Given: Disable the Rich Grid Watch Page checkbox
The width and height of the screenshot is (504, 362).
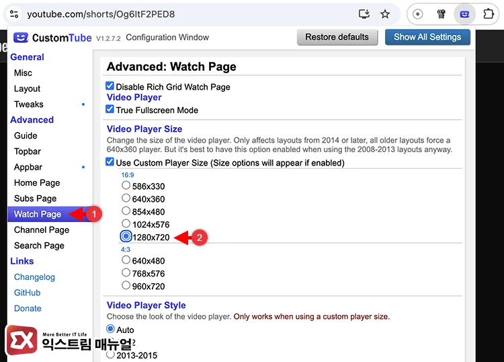Looking at the screenshot, I should [110, 86].
